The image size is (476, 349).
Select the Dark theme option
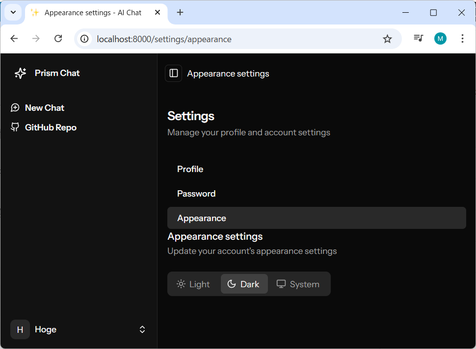click(244, 284)
